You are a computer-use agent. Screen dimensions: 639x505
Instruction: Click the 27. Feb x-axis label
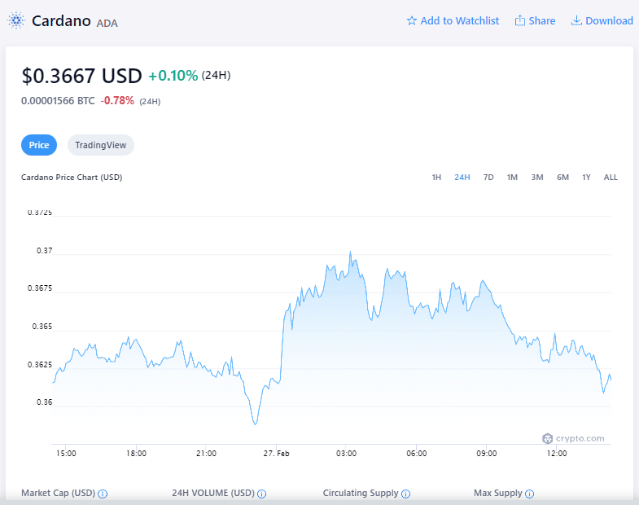276,453
